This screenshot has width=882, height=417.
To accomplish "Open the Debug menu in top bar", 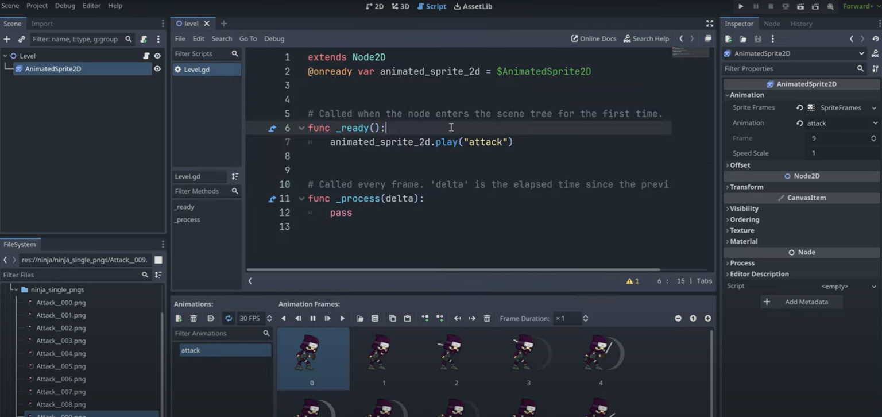I will pos(65,6).
